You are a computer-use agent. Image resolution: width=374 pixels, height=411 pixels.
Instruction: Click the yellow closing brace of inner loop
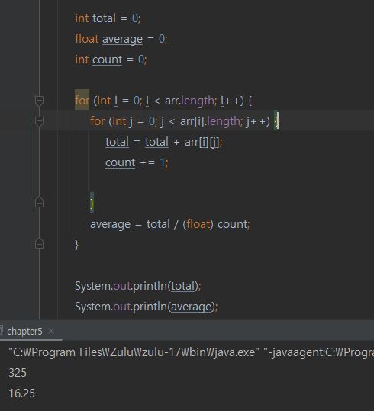pyautogui.click(x=92, y=203)
